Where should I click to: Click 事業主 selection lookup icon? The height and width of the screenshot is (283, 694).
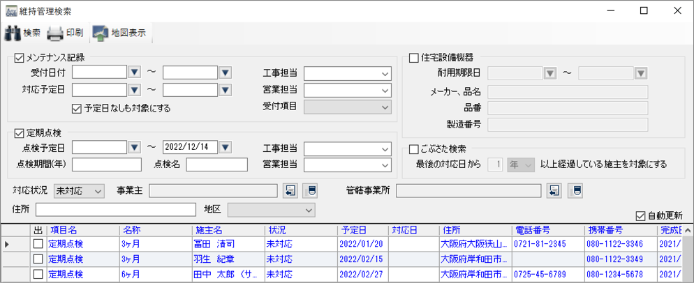[x=290, y=191]
